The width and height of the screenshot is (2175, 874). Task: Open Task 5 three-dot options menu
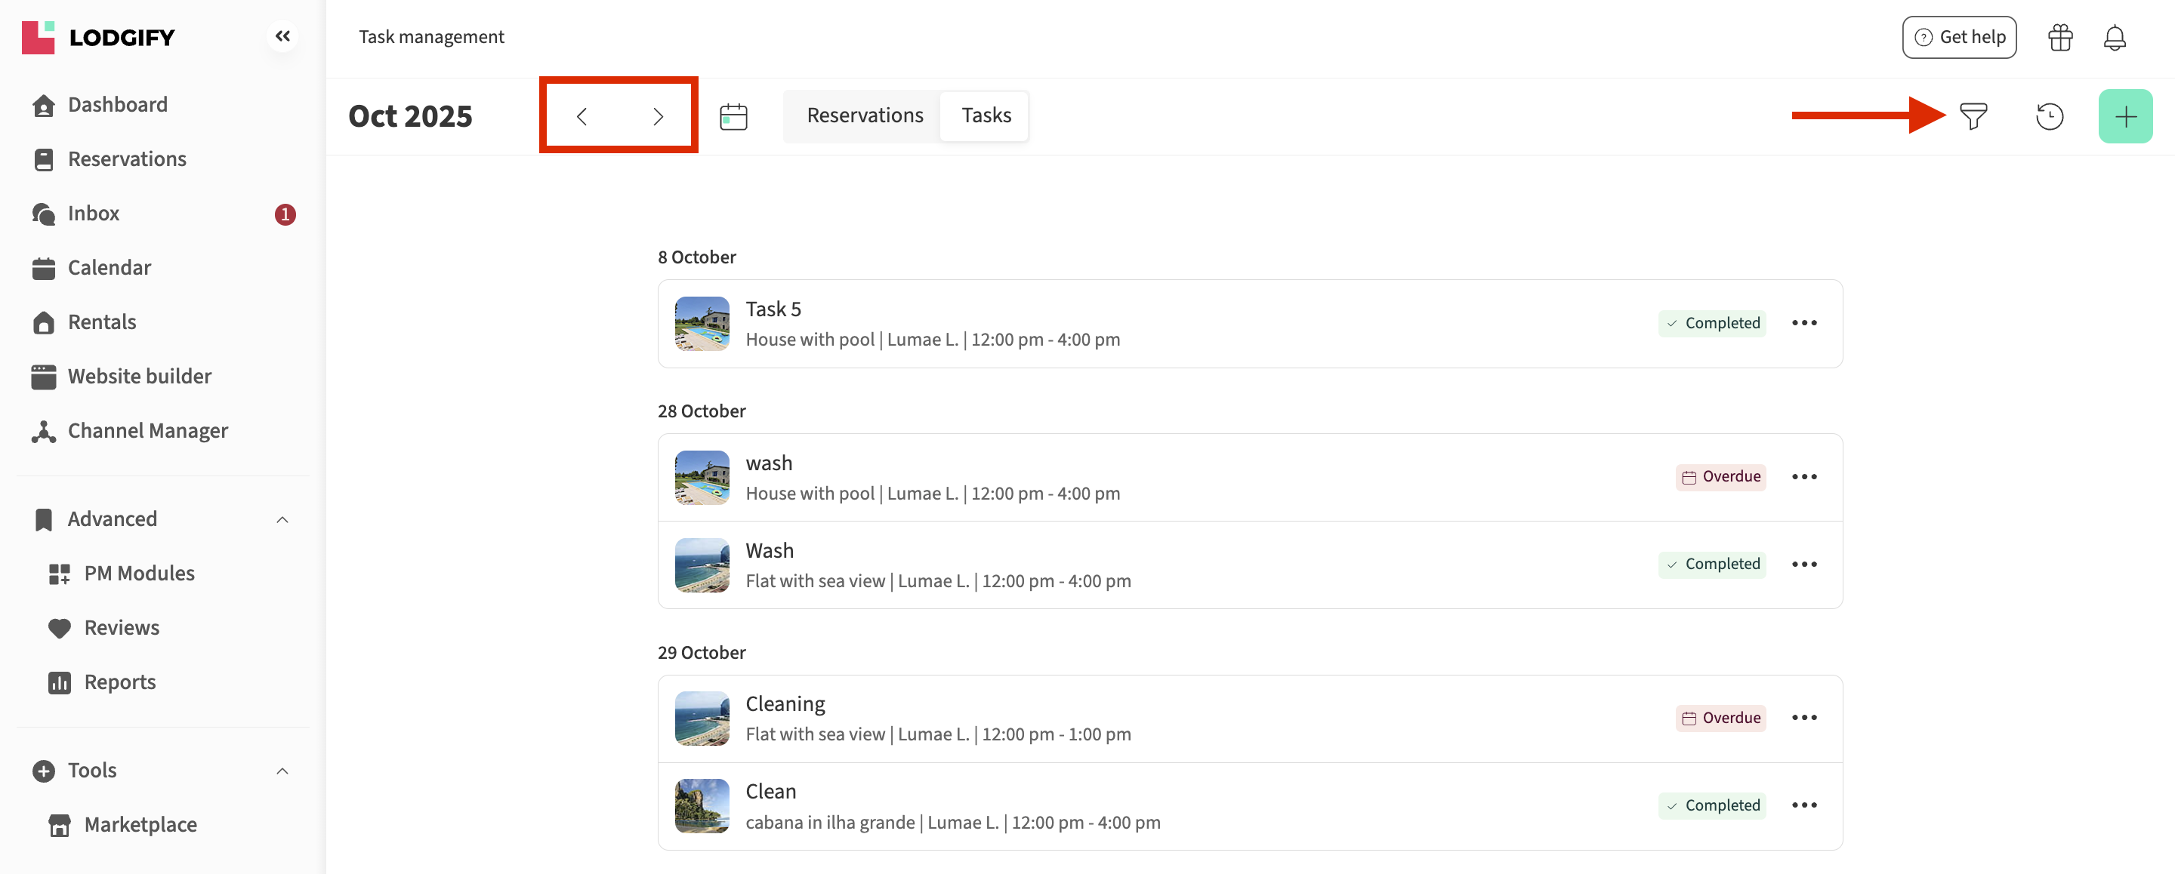(x=1803, y=323)
